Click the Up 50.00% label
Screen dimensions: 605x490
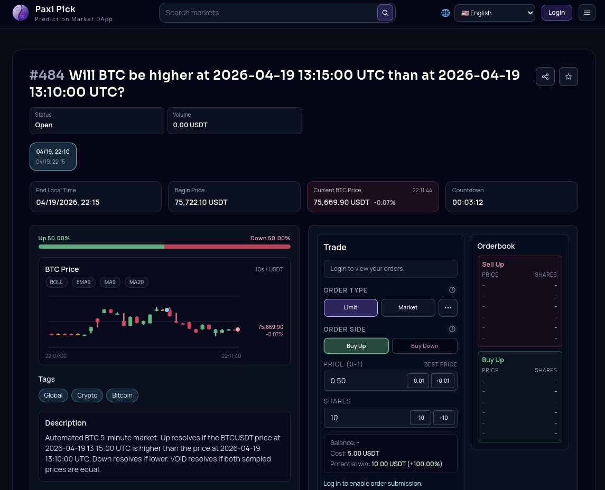pyautogui.click(x=54, y=238)
